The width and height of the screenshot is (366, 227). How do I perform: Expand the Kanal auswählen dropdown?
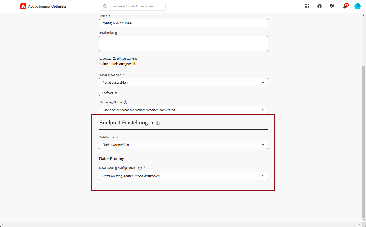point(184,82)
